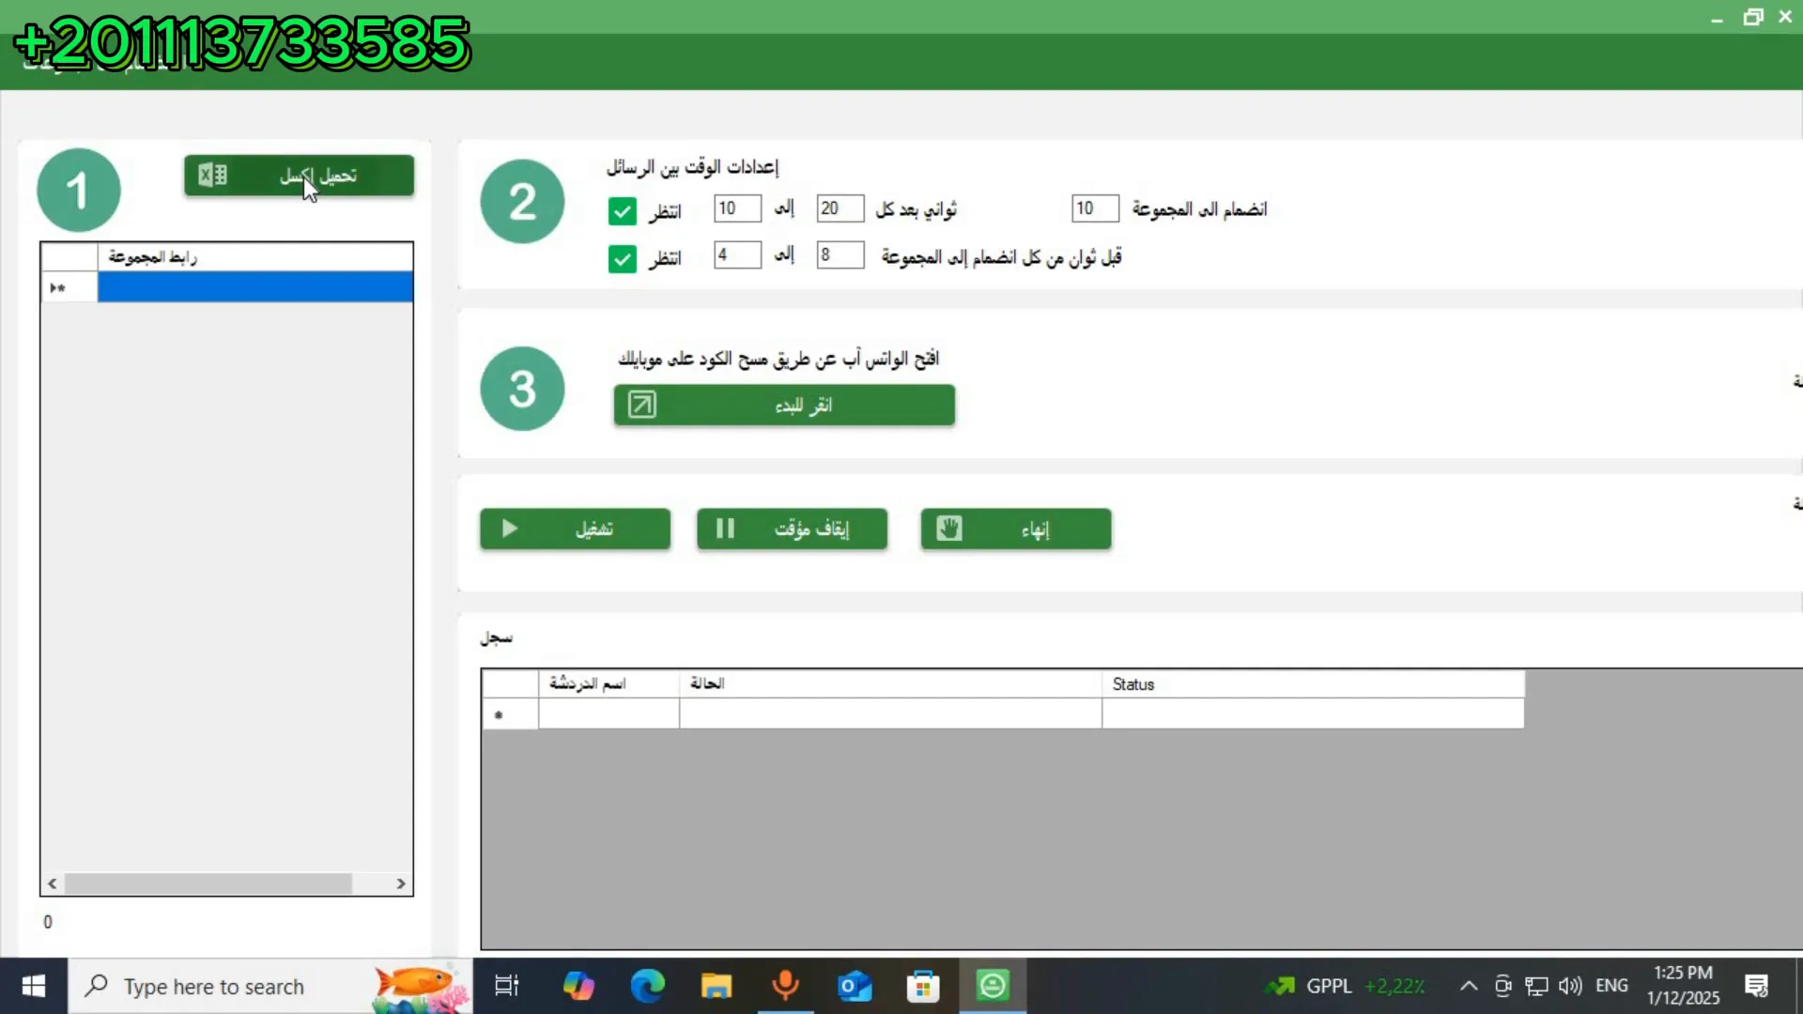Open Microsoft Store from the taskbar
The image size is (1803, 1014).
(x=924, y=986)
